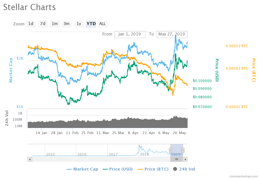Toggle 24h Vol series in legend
The width and height of the screenshot is (261, 179).
coord(184,169)
